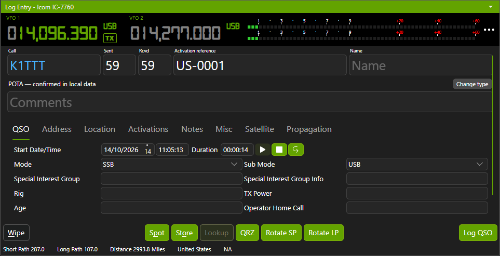
Task: Open the date picker calendar icon
Action: pyautogui.click(x=148, y=150)
